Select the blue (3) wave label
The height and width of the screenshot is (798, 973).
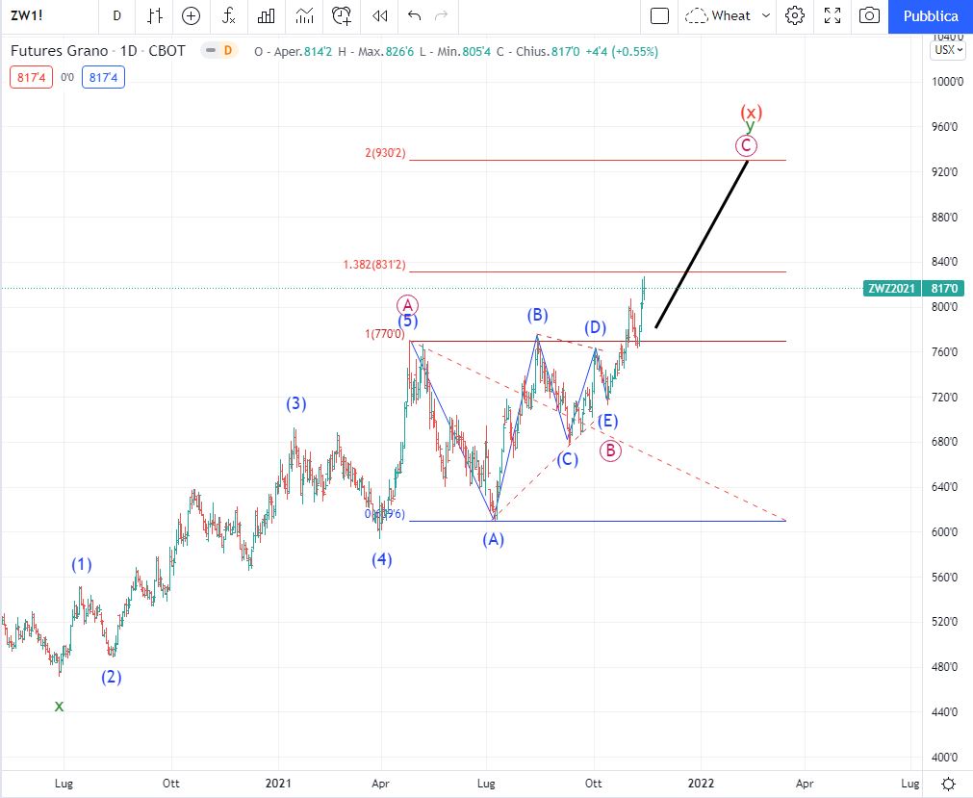296,403
